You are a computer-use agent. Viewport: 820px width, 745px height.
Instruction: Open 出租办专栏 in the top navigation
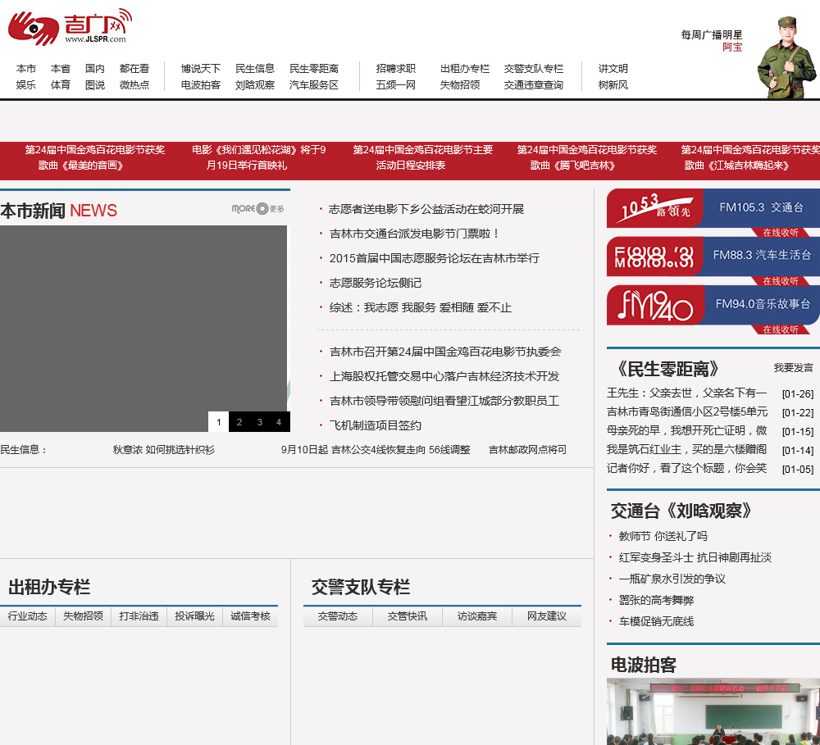[x=465, y=69]
